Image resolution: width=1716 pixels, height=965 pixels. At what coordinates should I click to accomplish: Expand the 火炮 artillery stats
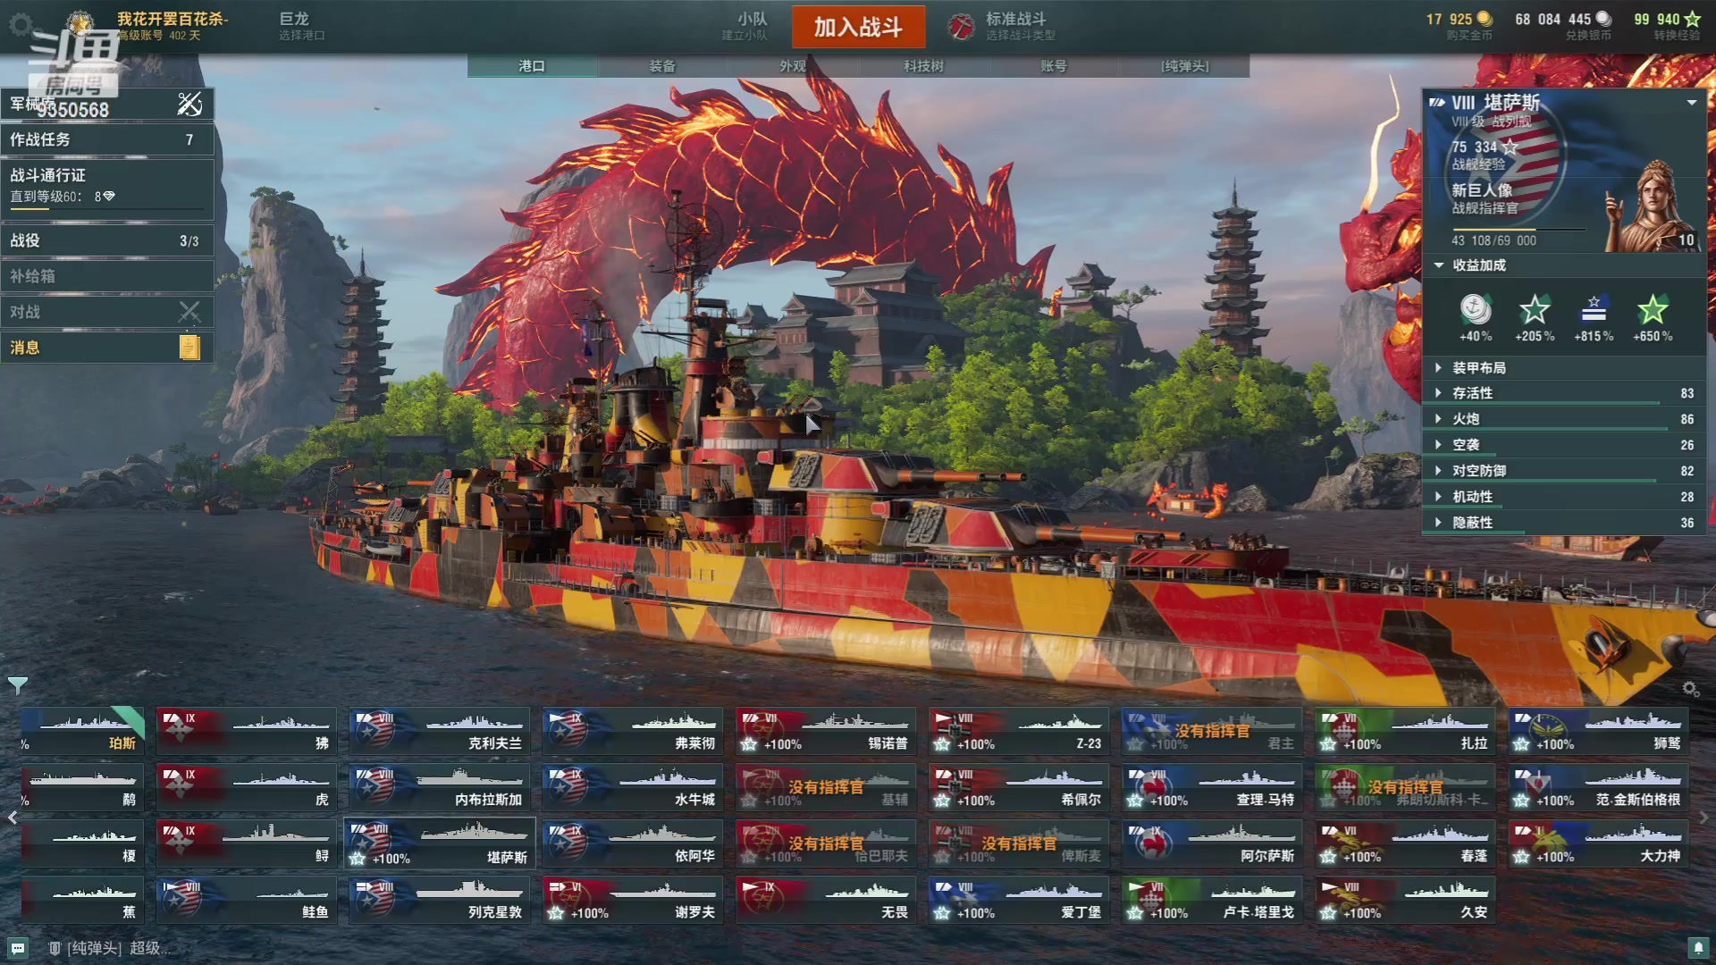[1564, 419]
